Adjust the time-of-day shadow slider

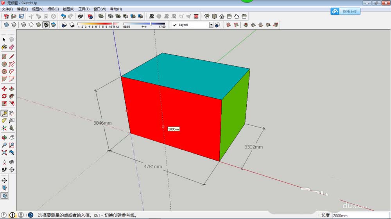point(144,24)
